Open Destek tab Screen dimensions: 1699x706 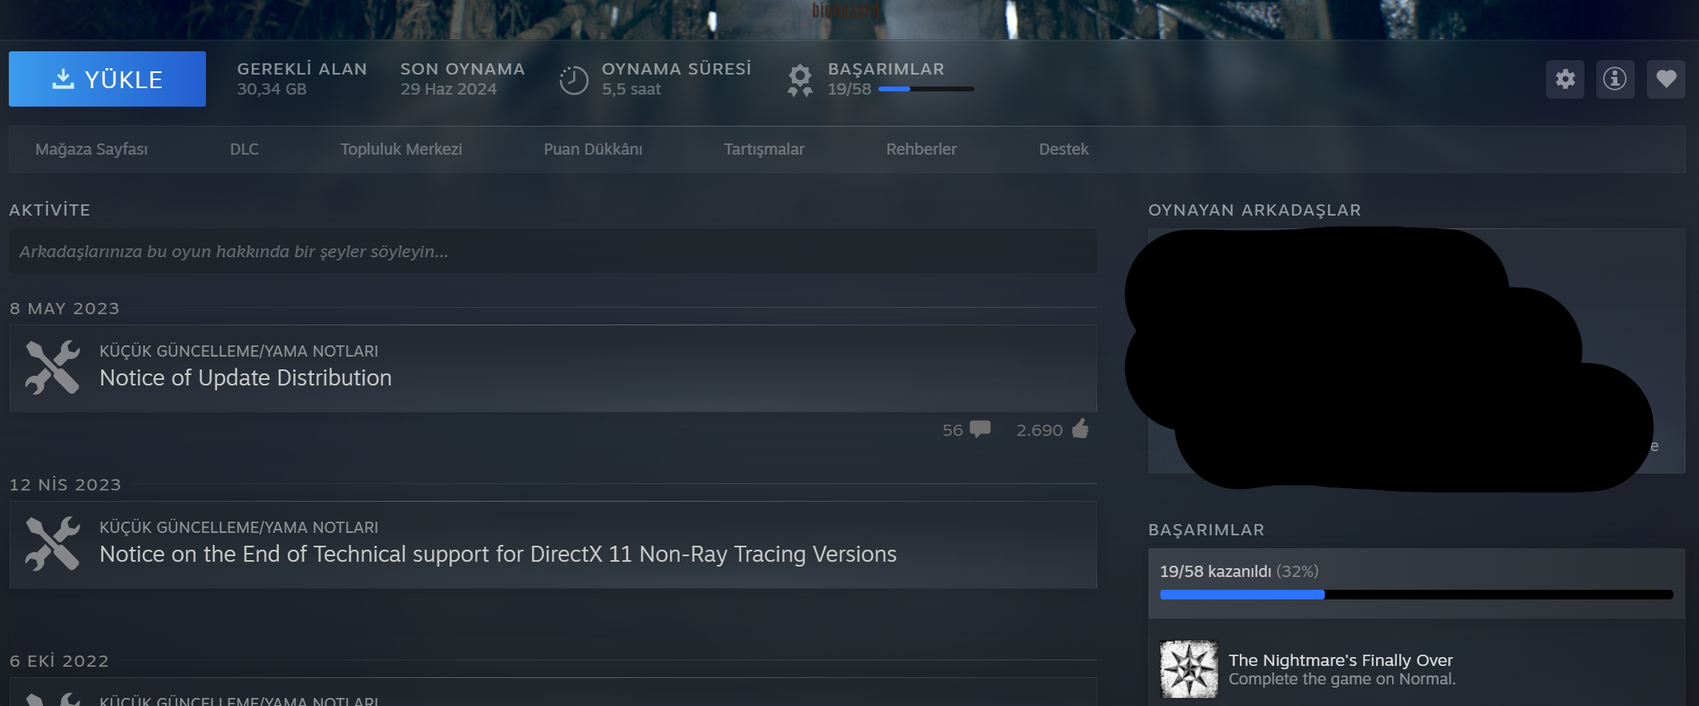coord(1063,149)
